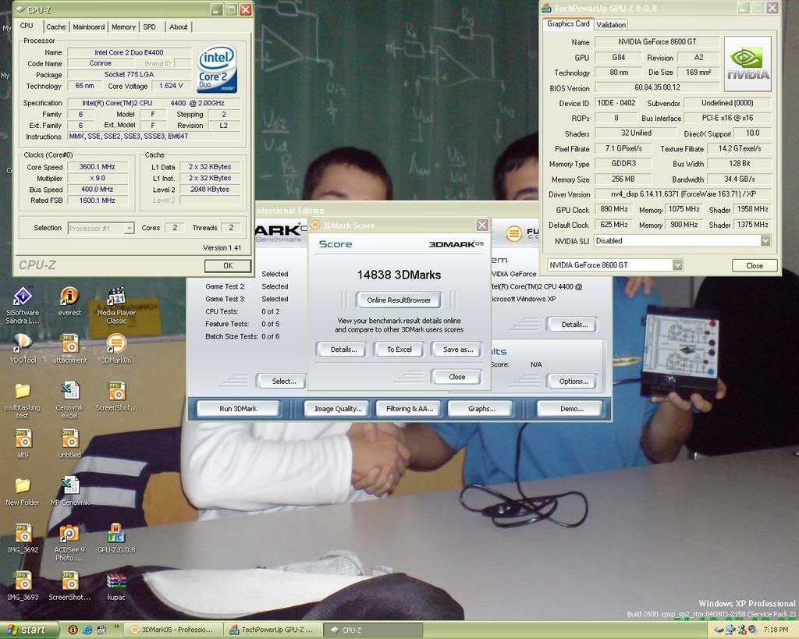Switch to CPU-Z taskbar button
Viewport: 799px width, 639px height.
coord(373,630)
